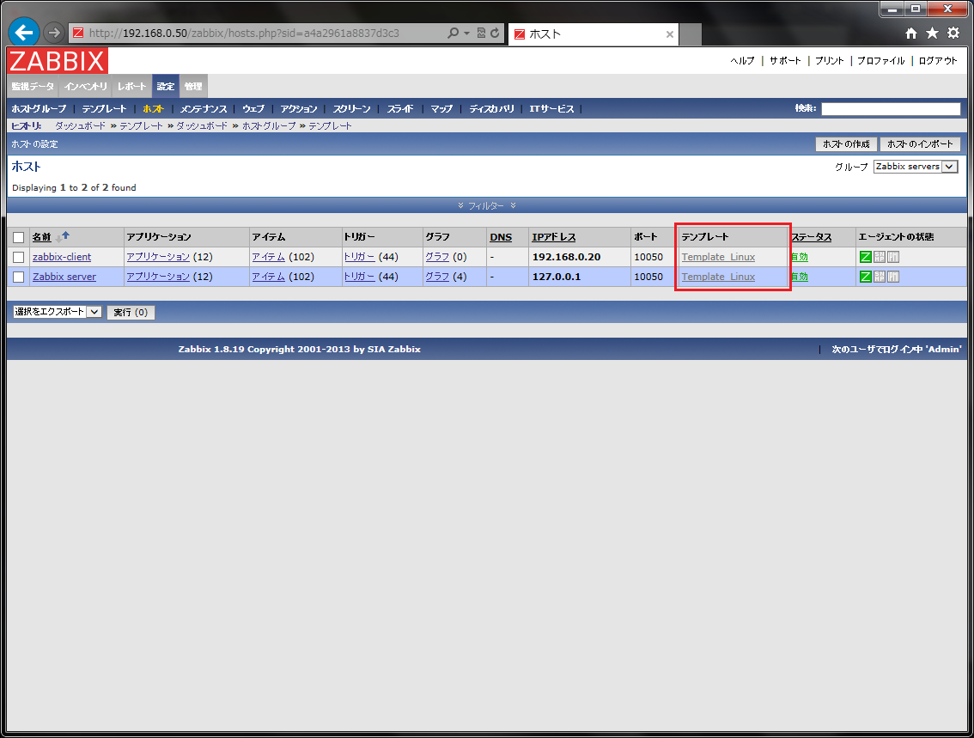Switch to the 監視データ main tab
Image resolution: width=974 pixels, height=738 pixels.
point(33,87)
